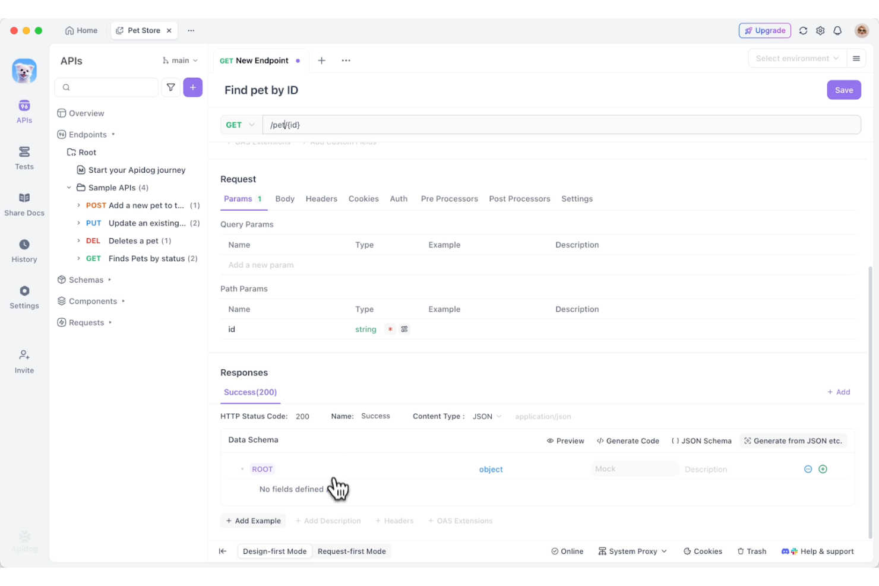The image size is (879, 586).
Task: Open the History panel icon
Action: pos(24,245)
